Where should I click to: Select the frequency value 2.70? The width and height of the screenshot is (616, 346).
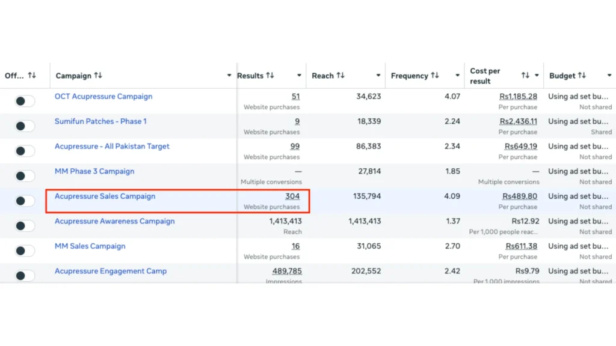pyautogui.click(x=452, y=246)
